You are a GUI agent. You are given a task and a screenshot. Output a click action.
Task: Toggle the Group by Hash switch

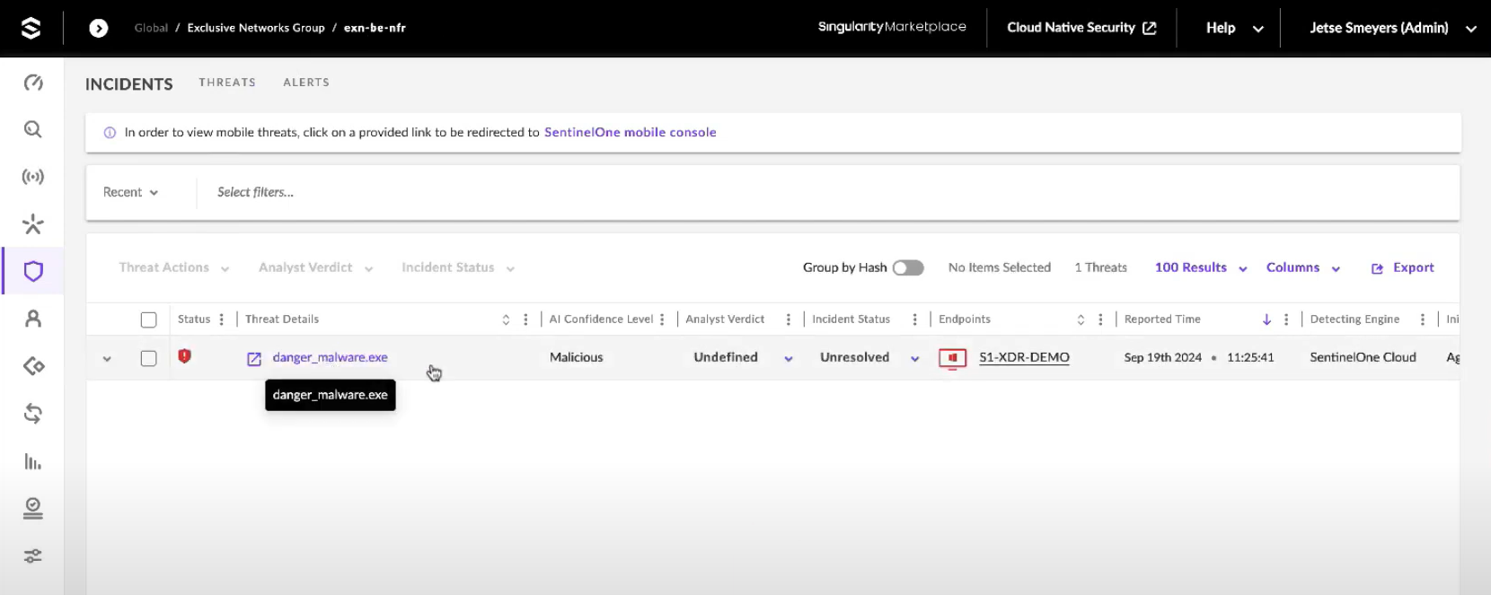click(908, 267)
